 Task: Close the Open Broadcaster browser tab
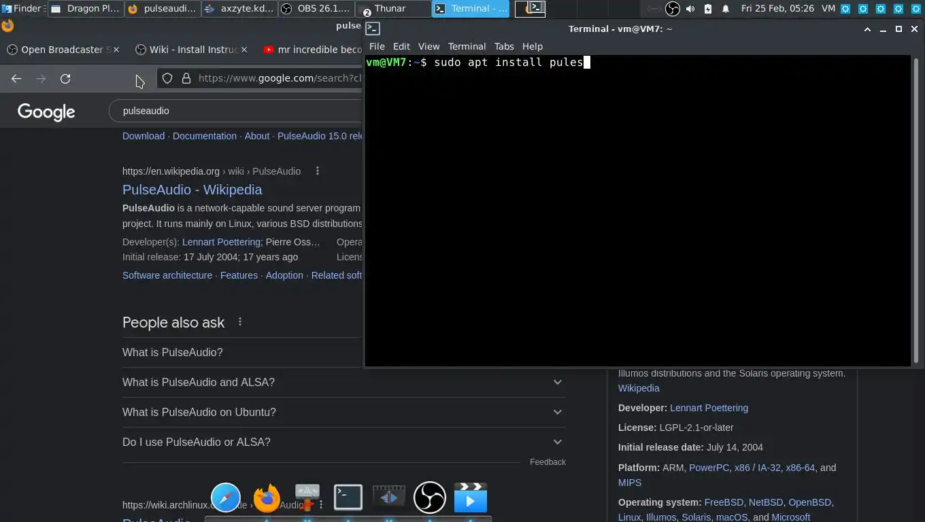pos(116,50)
